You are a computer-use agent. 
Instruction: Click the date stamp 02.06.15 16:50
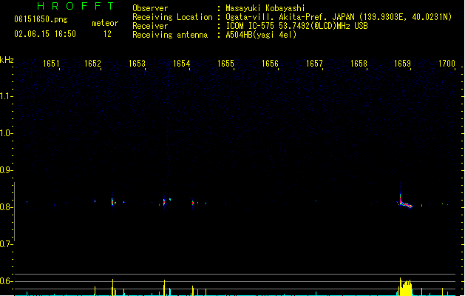click(45, 34)
